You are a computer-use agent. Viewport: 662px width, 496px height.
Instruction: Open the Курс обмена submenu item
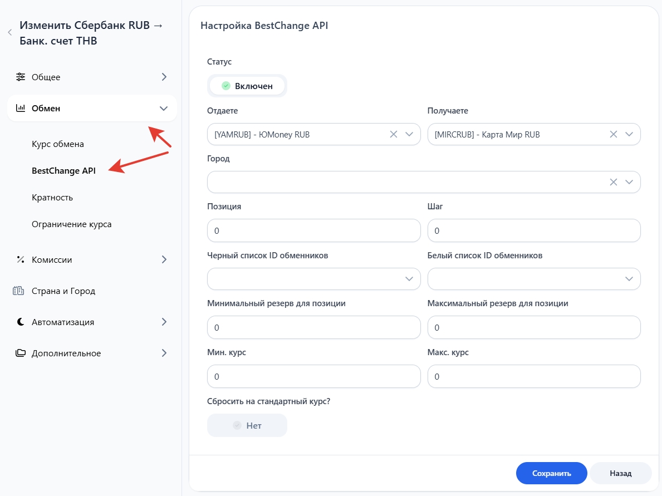[58, 144]
